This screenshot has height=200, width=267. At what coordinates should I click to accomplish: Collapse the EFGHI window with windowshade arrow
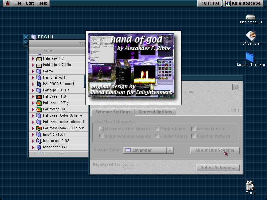(26, 42)
